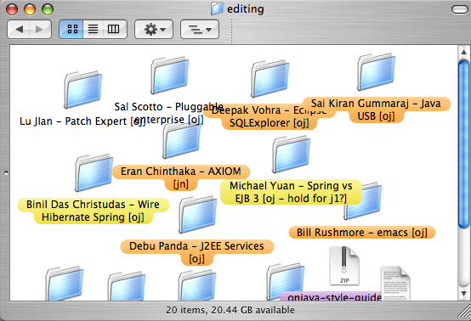
Task: Click the sidebar reveal handle on left edge
Action: [x=5, y=172]
